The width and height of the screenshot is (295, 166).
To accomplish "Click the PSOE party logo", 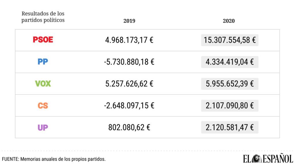I will 43,40.
